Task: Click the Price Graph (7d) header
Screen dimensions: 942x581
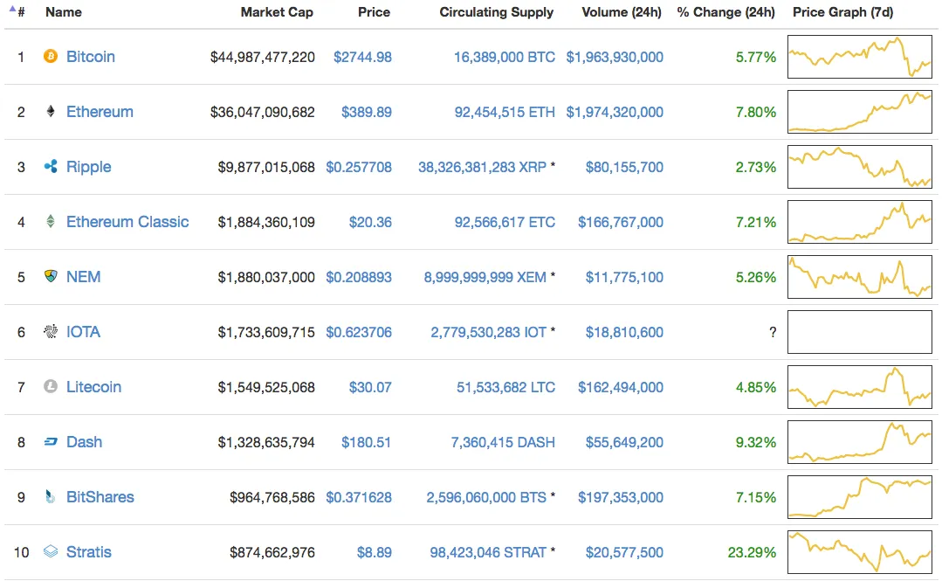Action: [842, 12]
